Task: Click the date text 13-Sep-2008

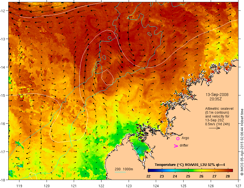Action: point(217,95)
